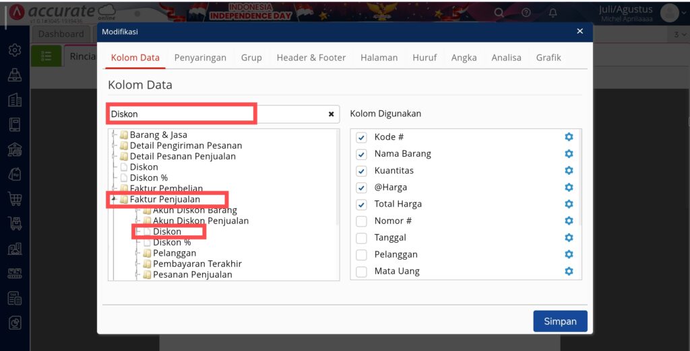Open the bank building module in sidebar

(15, 150)
